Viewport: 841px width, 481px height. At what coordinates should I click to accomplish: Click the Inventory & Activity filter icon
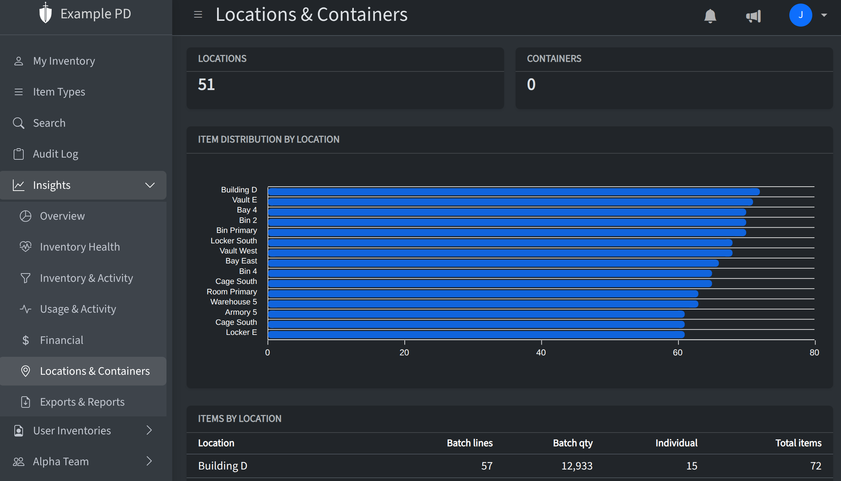(25, 278)
